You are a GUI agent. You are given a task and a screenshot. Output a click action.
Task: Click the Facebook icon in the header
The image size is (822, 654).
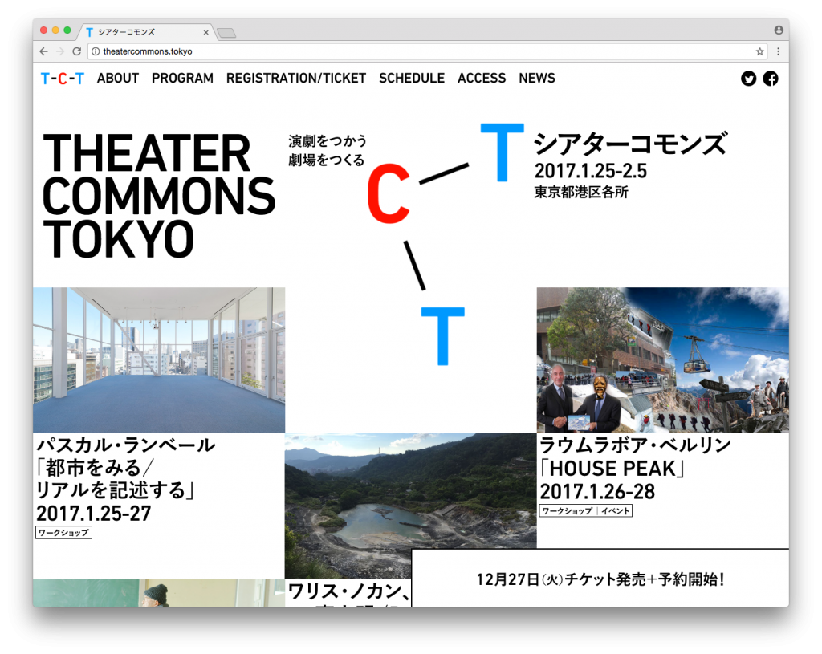(x=771, y=79)
